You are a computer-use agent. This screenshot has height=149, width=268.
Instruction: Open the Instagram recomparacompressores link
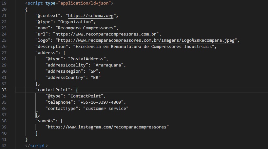(107, 127)
